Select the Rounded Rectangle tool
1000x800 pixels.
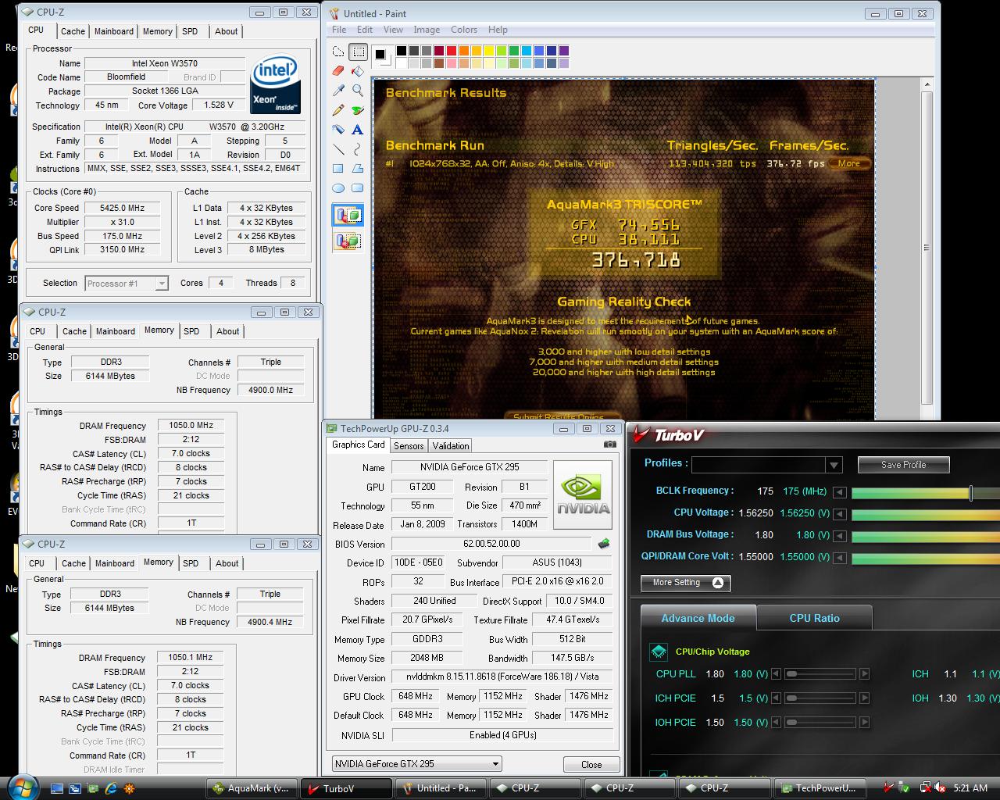click(358, 188)
